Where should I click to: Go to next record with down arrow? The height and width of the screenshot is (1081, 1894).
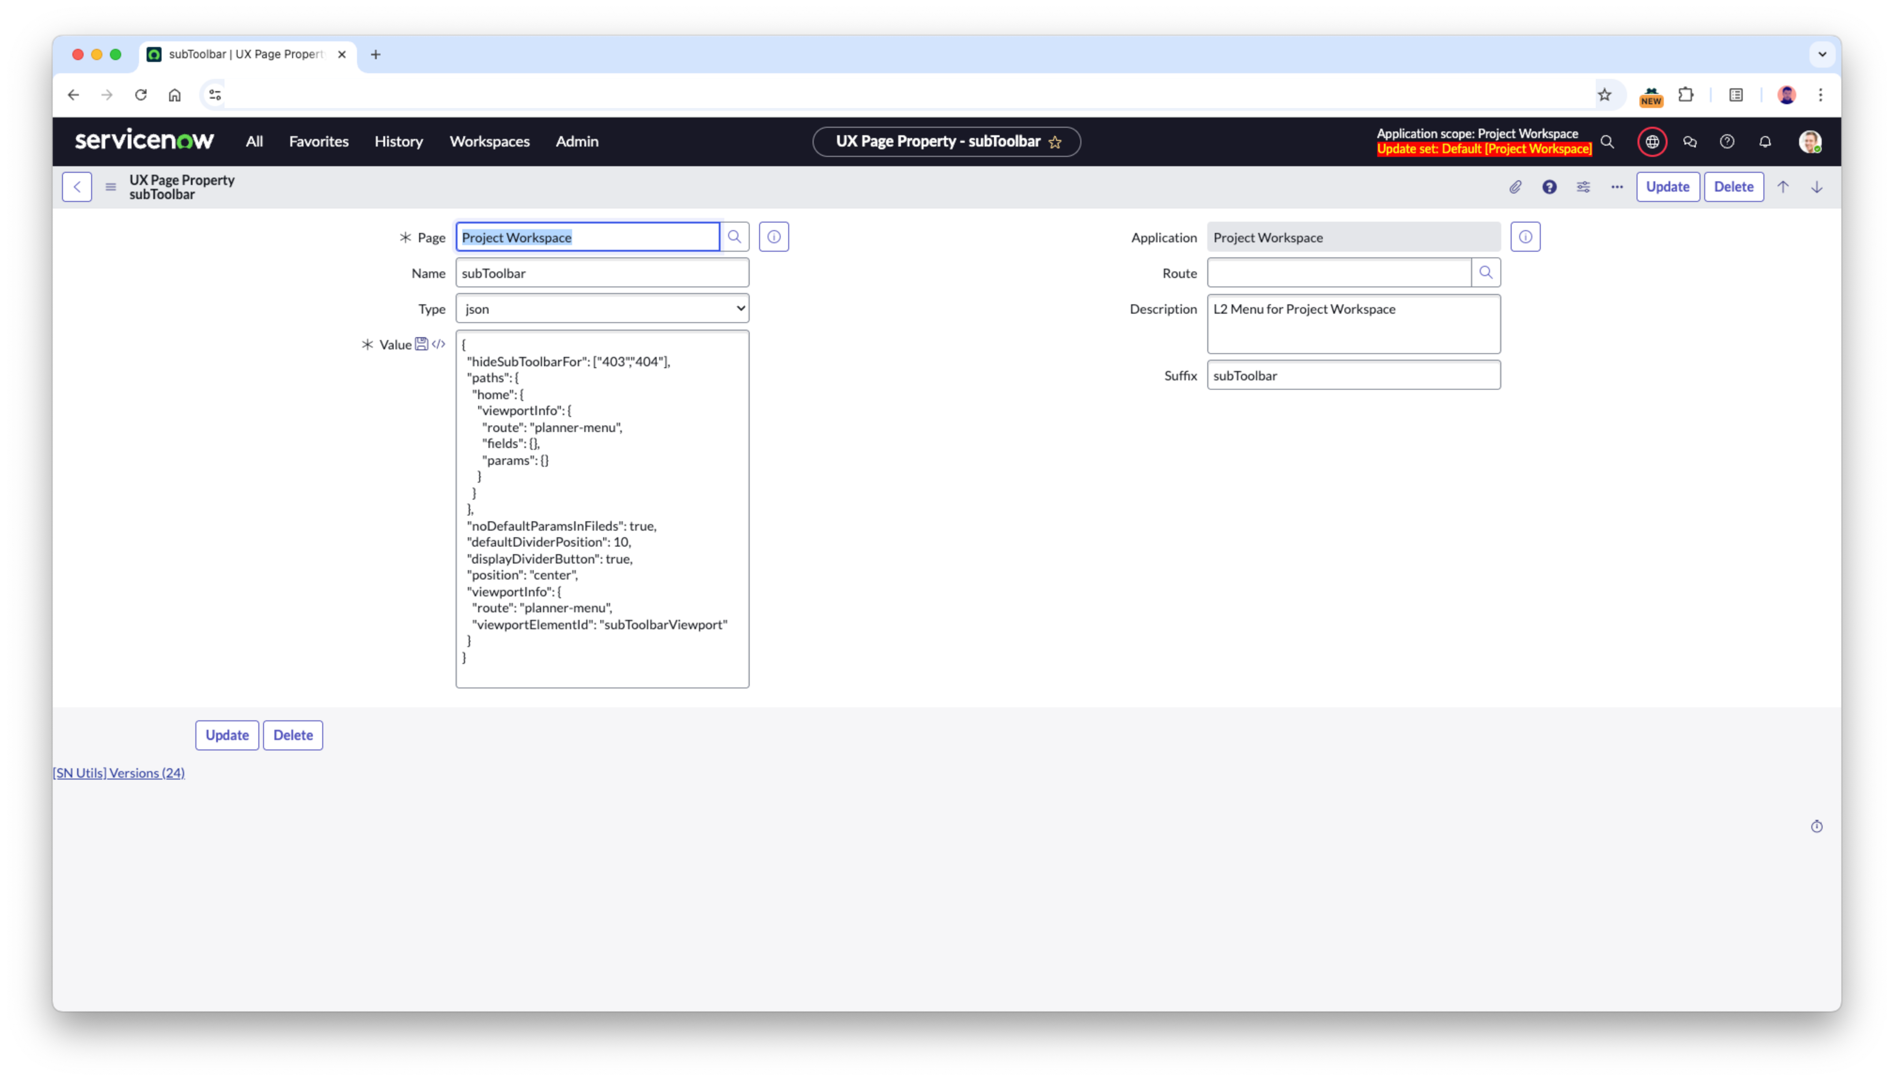pyautogui.click(x=1816, y=187)
